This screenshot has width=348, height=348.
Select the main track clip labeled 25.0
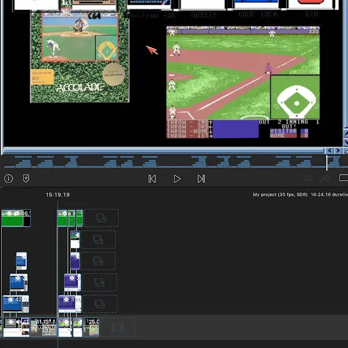click(91, 327)
